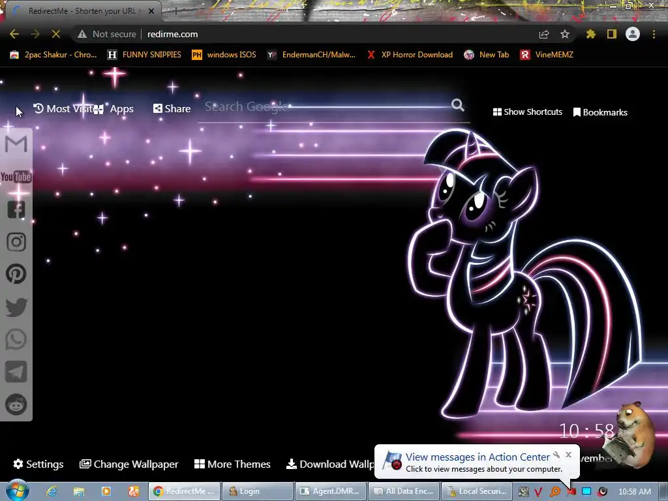Bookmark this page with the star icon
This screenshot has width=668, height=501.
point(565,34)
